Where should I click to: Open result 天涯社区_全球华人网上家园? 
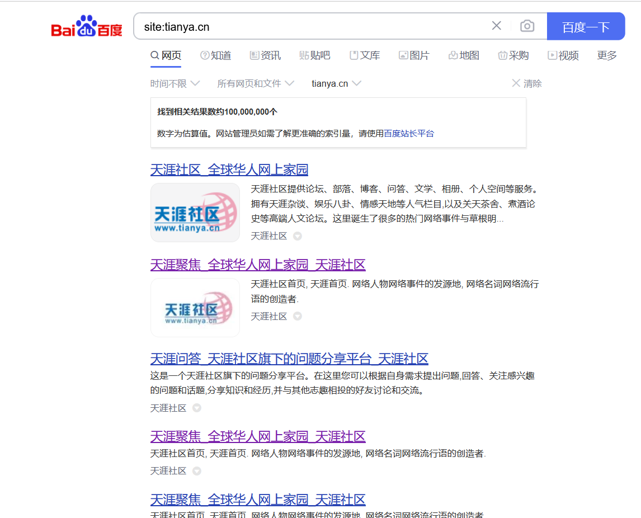tap(229, 169)
